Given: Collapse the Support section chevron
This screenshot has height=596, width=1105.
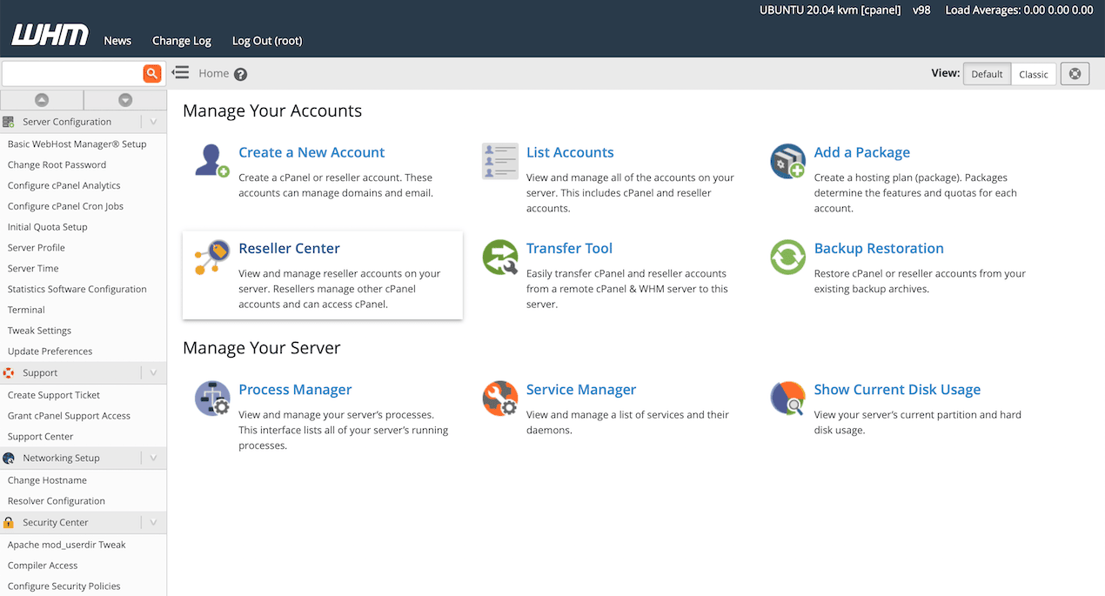Looking at the screenshot, I should coord(153,372).
